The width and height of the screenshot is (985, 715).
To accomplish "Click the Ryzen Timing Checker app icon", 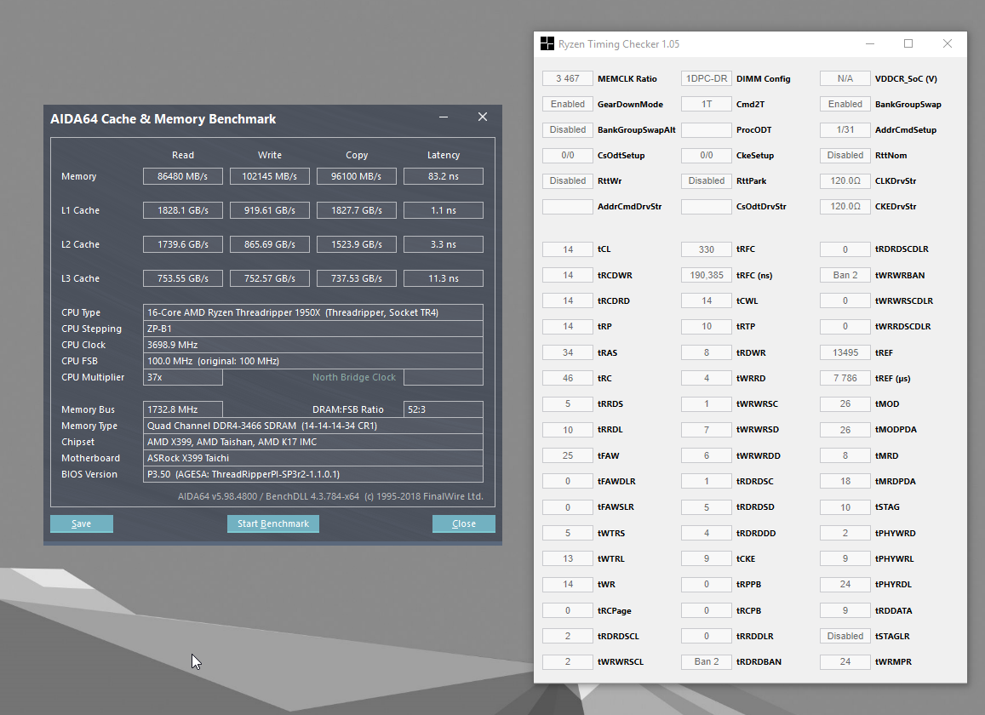I will pos(547,44).
